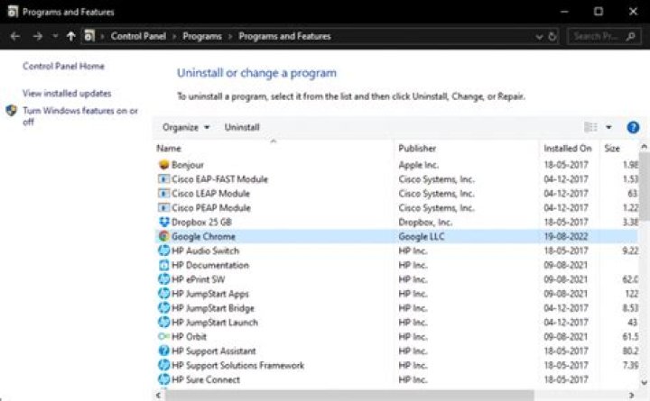Click the Search Programs input field
This screenshot has width=650, height=401.
pyautogui.click(x=595, y=36)
